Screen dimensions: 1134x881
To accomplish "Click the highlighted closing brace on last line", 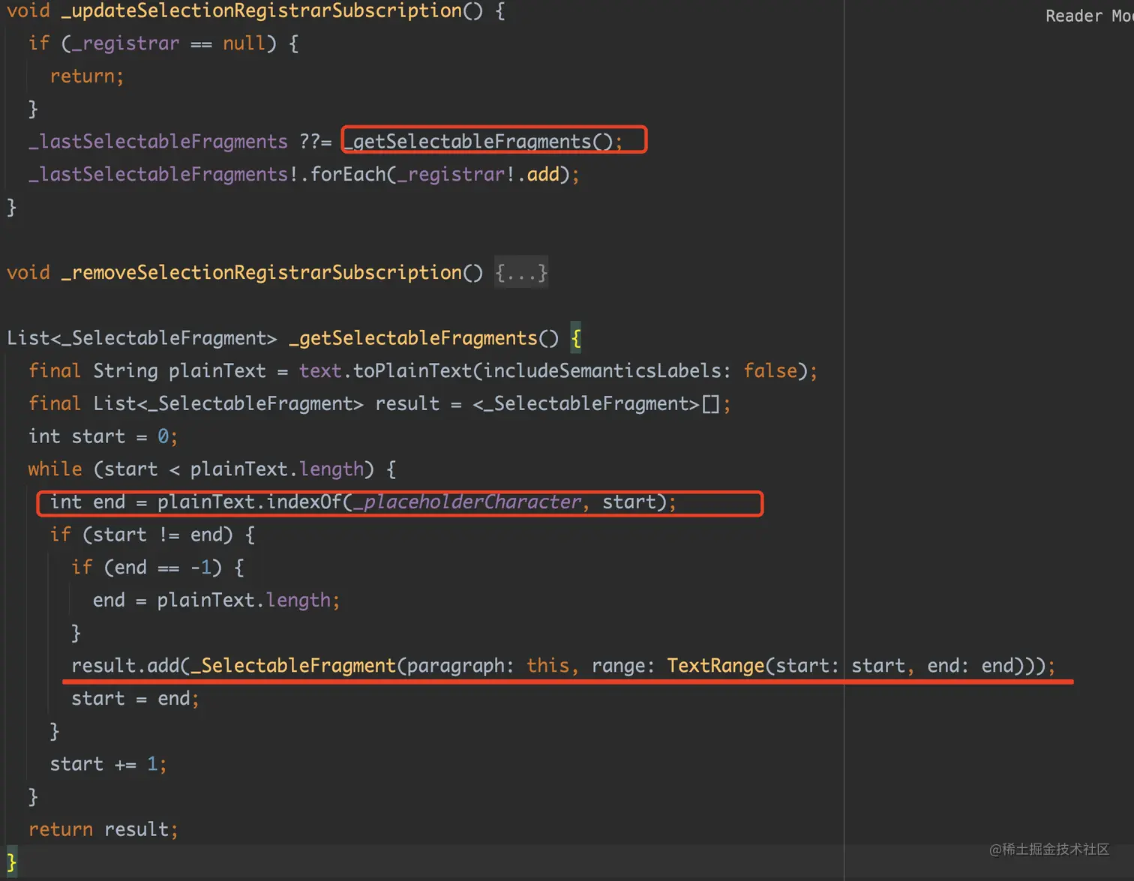I will click(11, 862).
